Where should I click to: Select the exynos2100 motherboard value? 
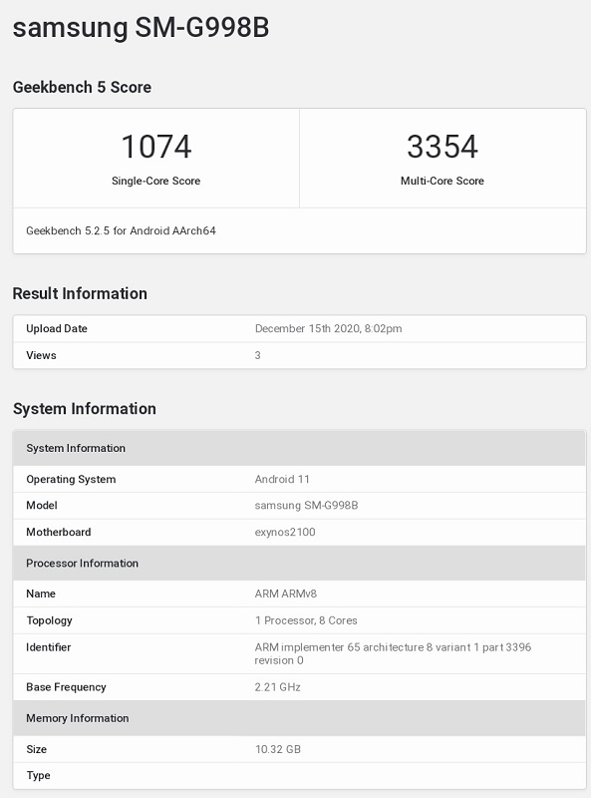click(285, 533)
